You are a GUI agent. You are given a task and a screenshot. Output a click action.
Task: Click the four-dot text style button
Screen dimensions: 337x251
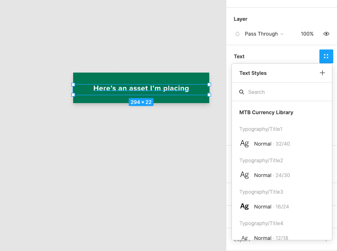[x=326, y=56]
